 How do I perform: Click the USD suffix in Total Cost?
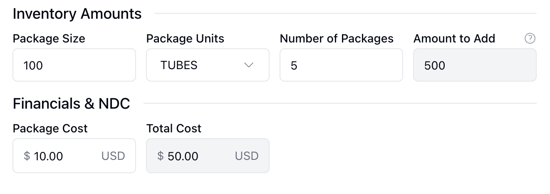pos(247,156)
